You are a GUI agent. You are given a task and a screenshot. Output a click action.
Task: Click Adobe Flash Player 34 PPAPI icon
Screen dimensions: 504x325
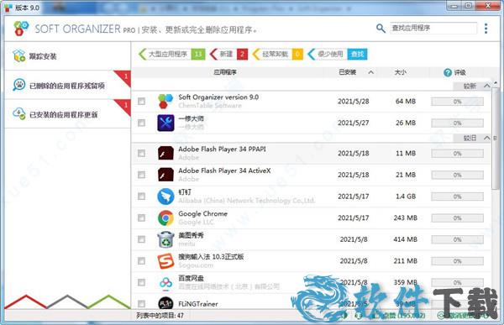pyautogui.click(x=165, y=153)
